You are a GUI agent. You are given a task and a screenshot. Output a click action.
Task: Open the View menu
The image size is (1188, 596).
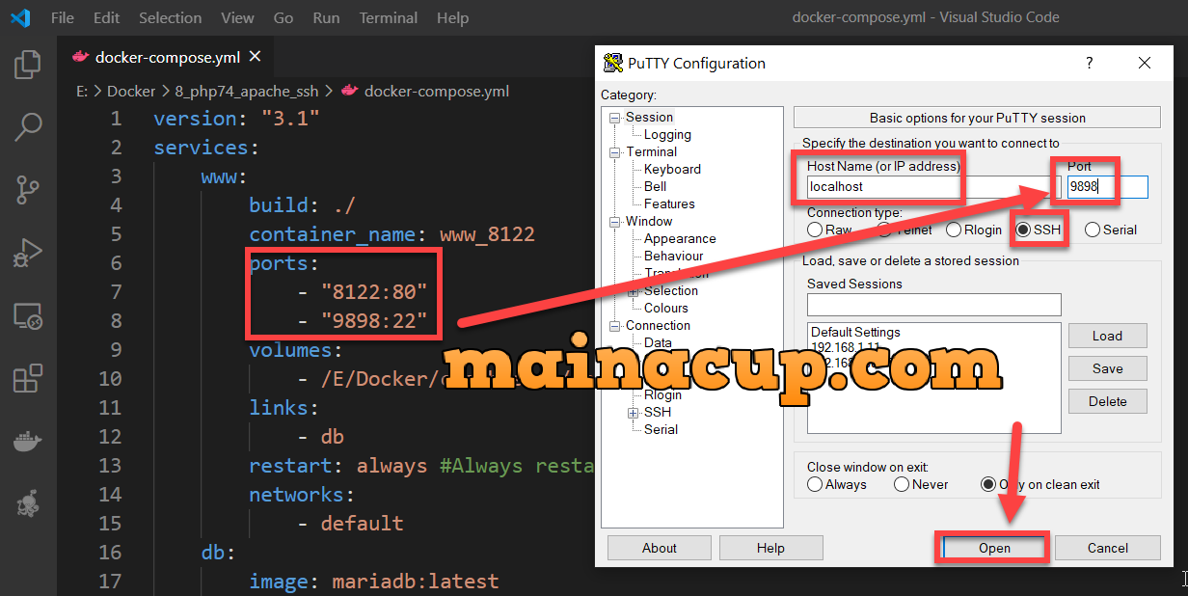237,17
